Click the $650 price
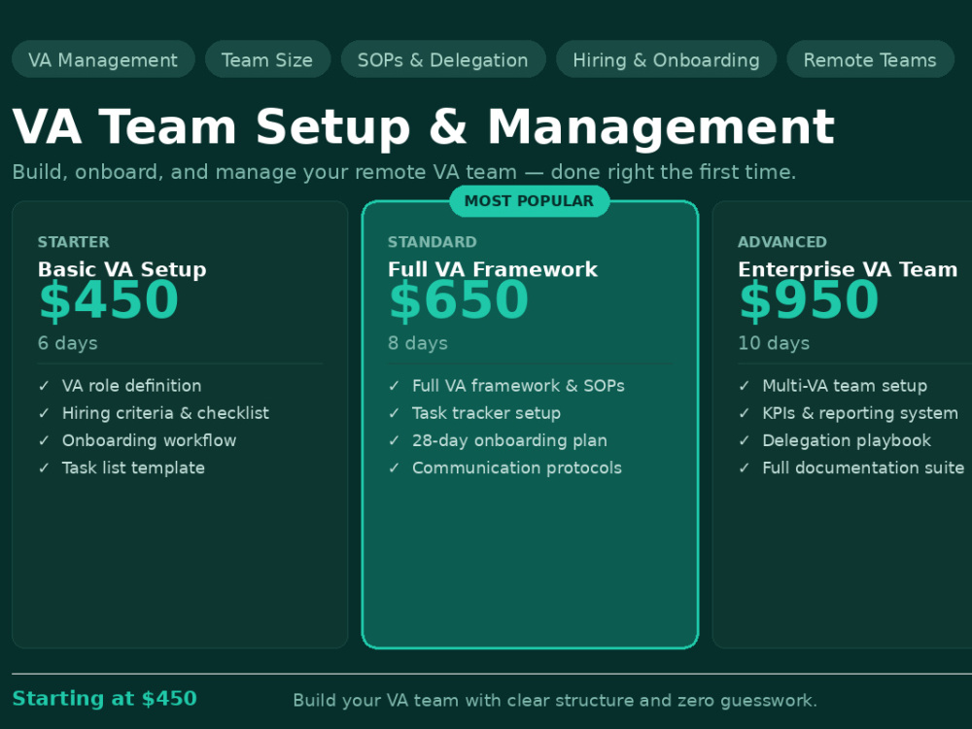The width and height of the screenshot is (972, 729). pyautogui.click(x=459, y=300)
